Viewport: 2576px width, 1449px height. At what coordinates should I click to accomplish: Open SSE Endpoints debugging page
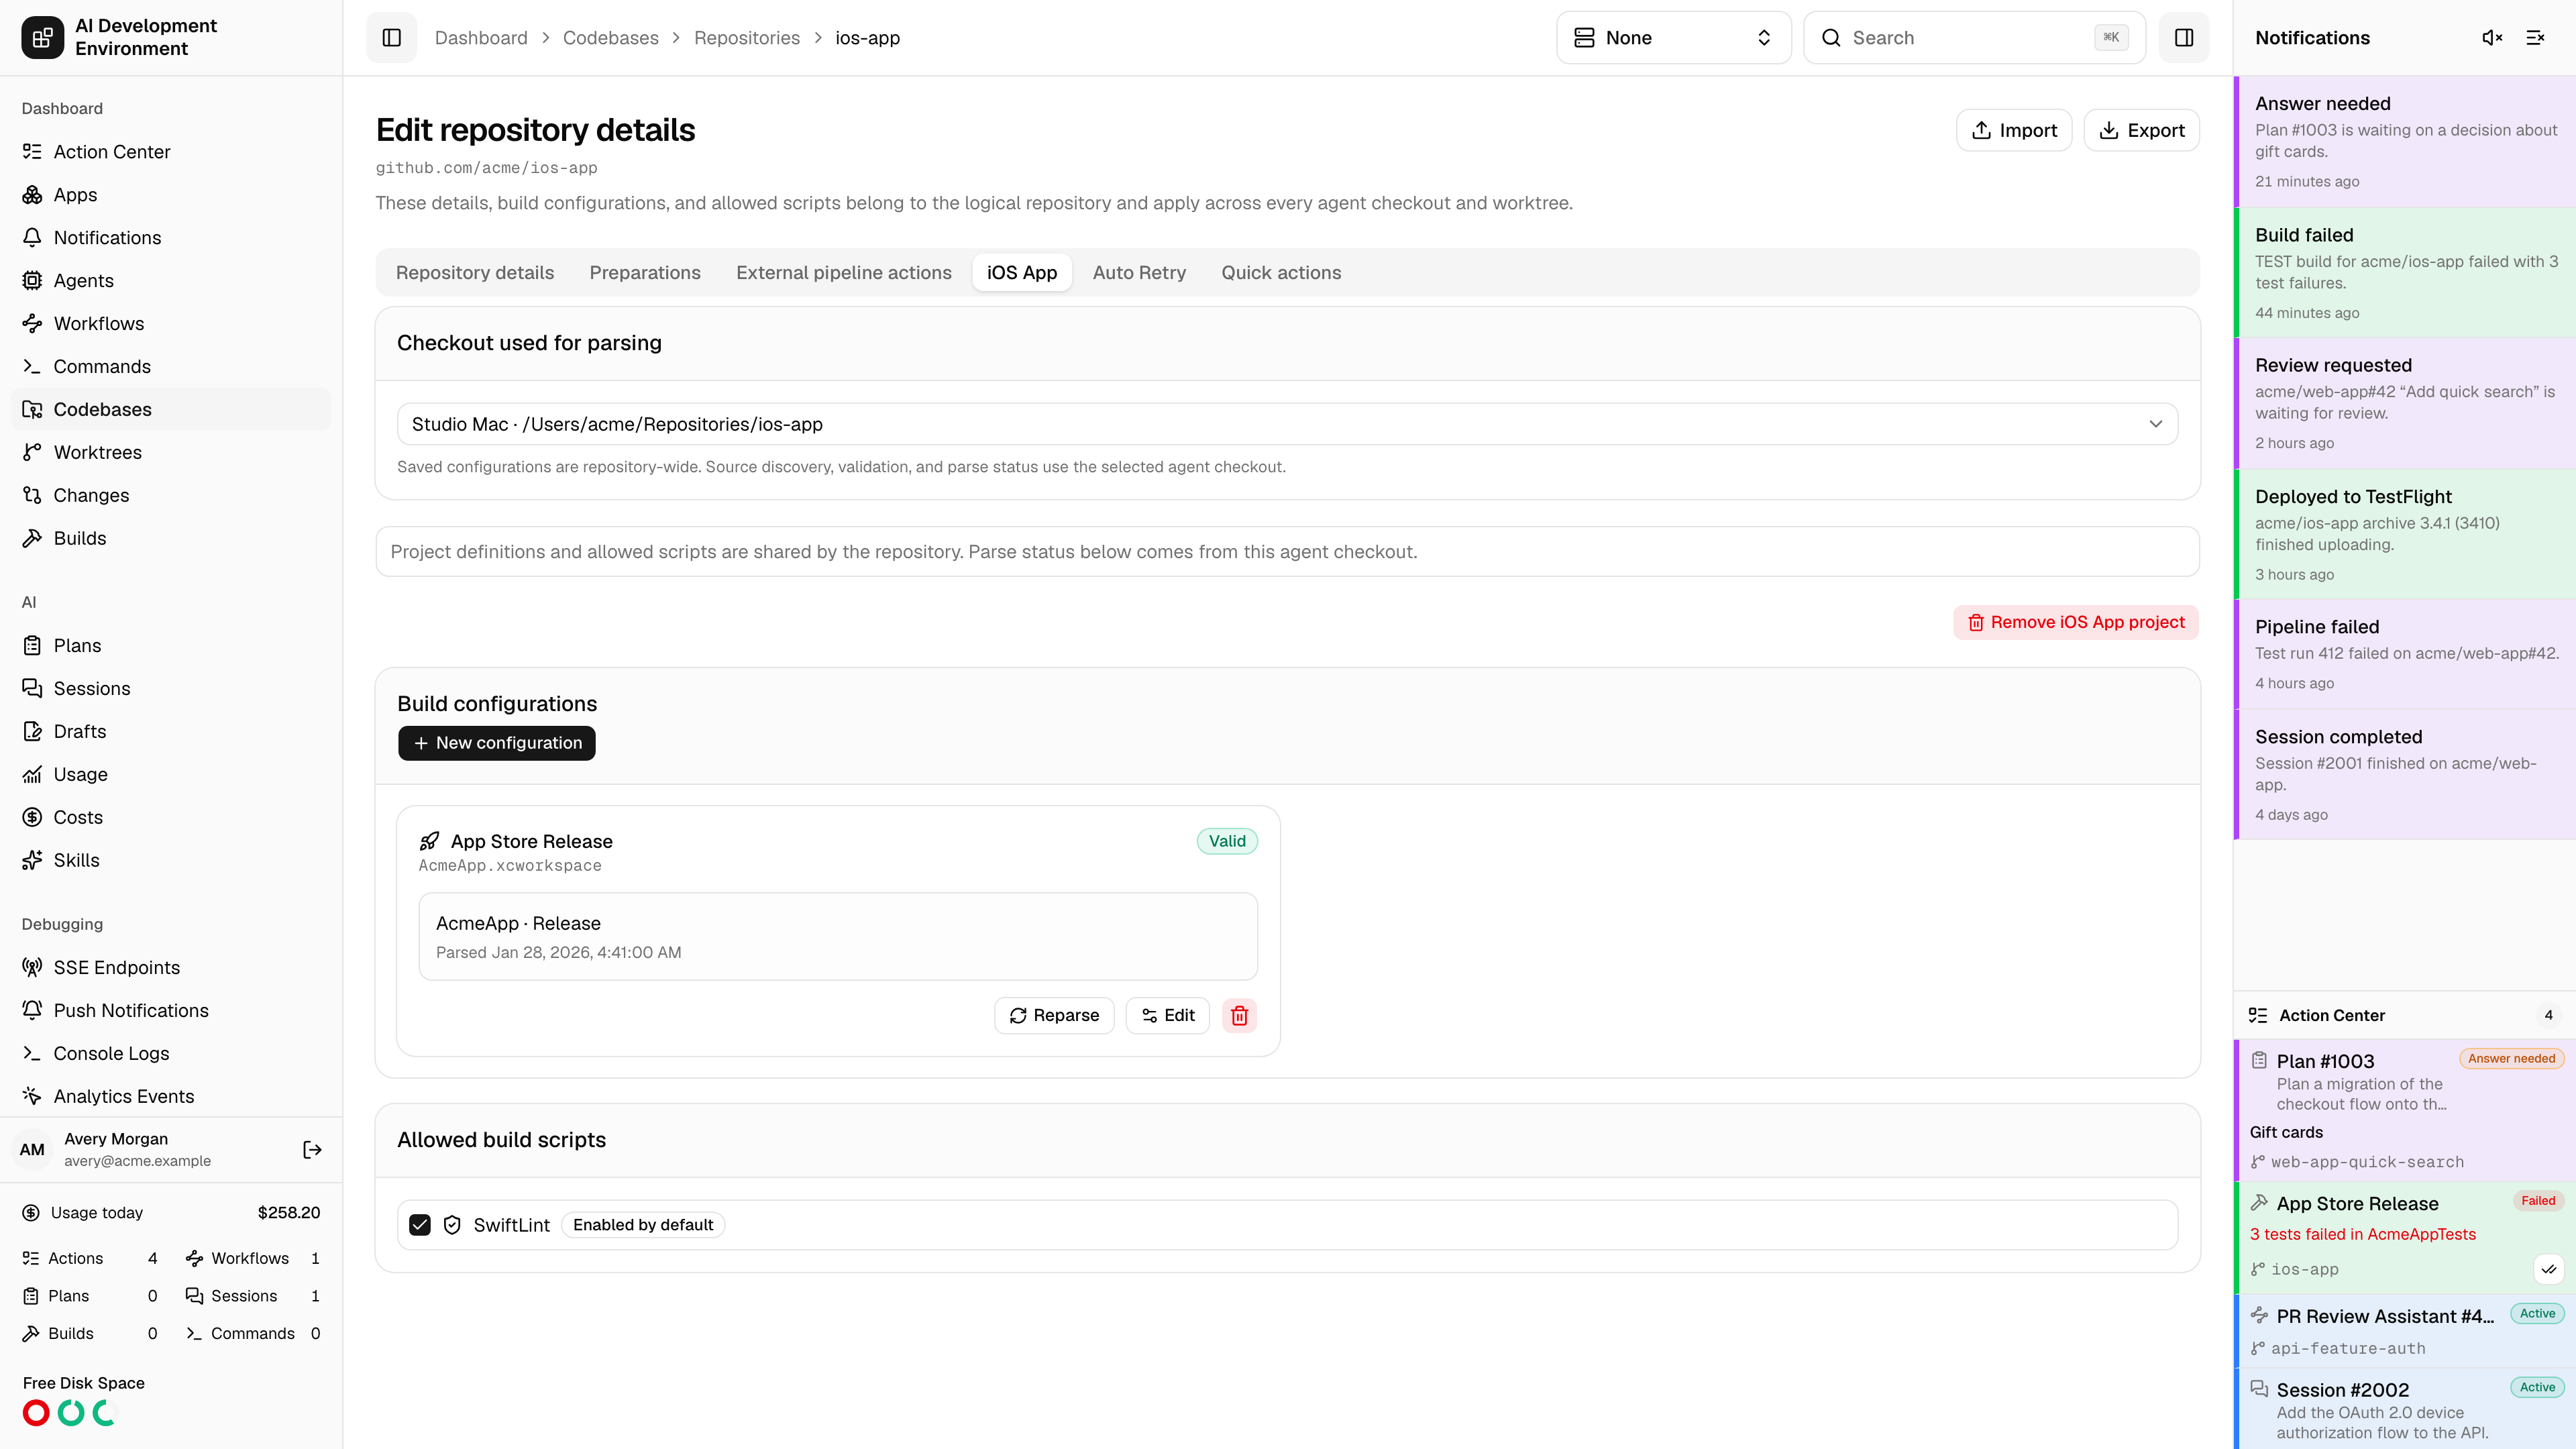click(x=171, y=968)
